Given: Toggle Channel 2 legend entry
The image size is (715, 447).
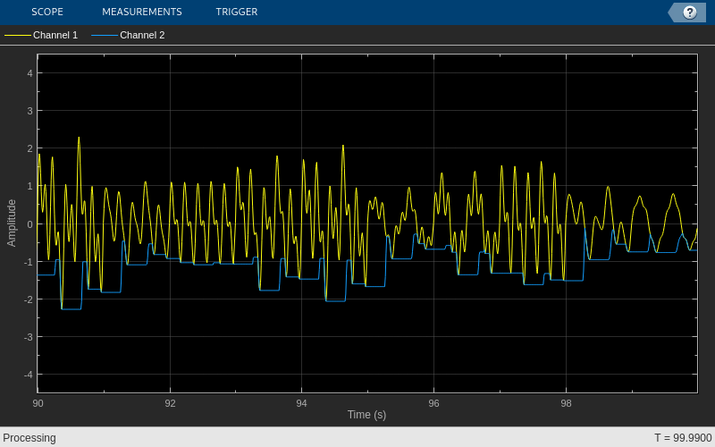Looking at the screenshot, I should click(x=128, y=35).
